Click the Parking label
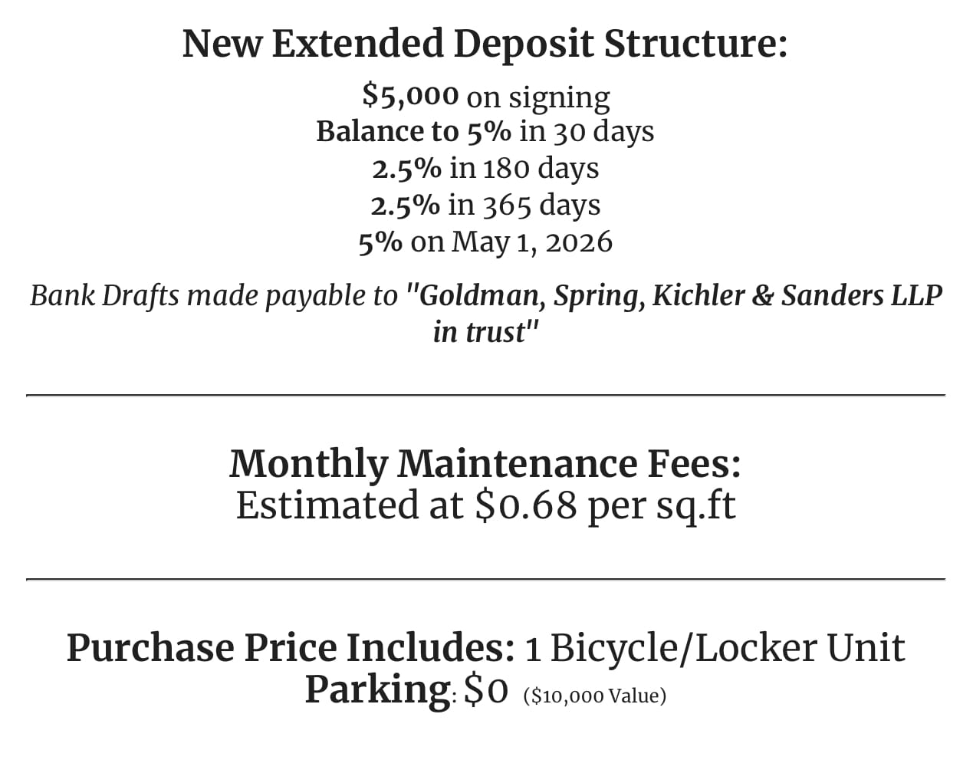The image size is (973, 760). [x=377, y=689]
